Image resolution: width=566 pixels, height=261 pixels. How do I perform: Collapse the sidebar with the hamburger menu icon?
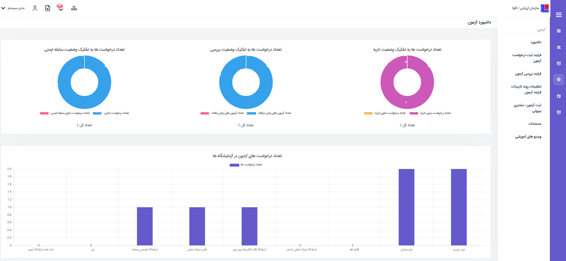[559, 15]
